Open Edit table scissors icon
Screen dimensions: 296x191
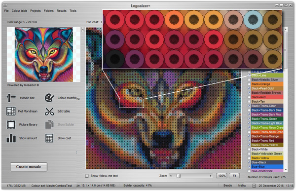[x=49, y=111]
